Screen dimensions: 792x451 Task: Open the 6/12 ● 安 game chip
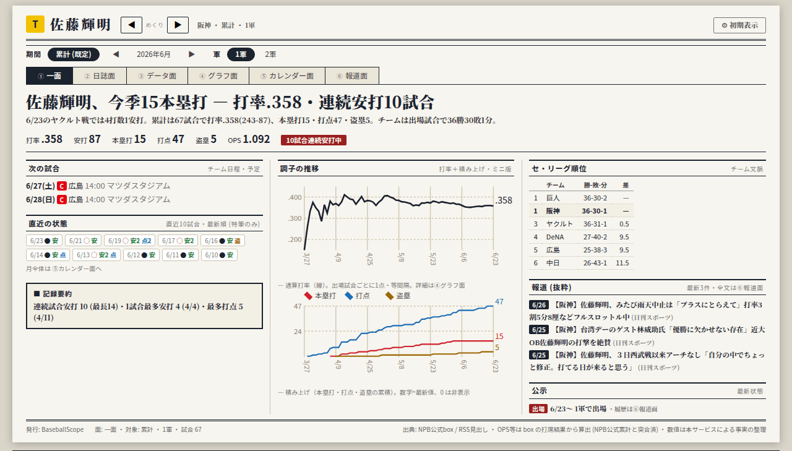coord(142,255)
